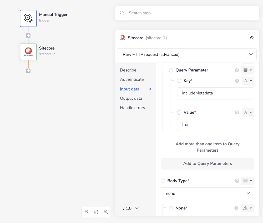Add new step below Sitecore node

point(28,71)
